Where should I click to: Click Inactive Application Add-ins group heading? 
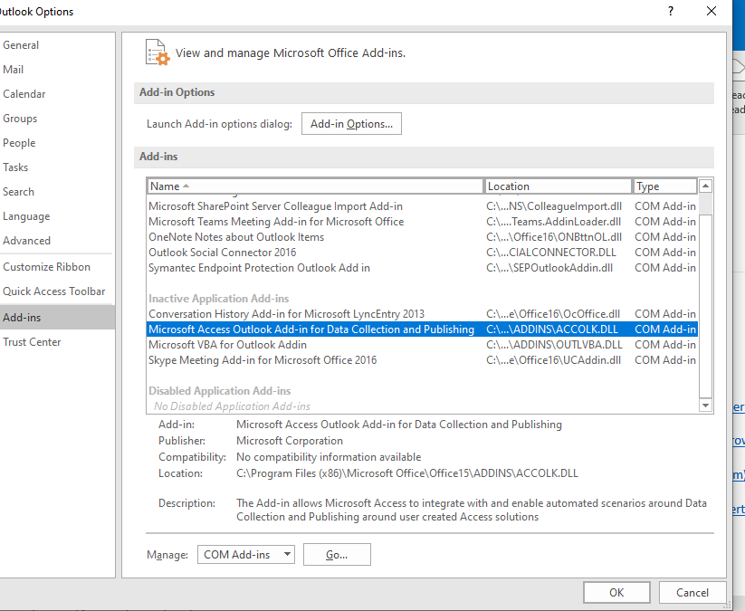click(218, 299)
